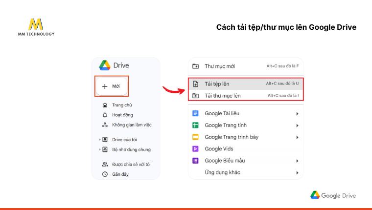Select Trang chủ in sidebar
372x210 pixels.
pos(122,105)
